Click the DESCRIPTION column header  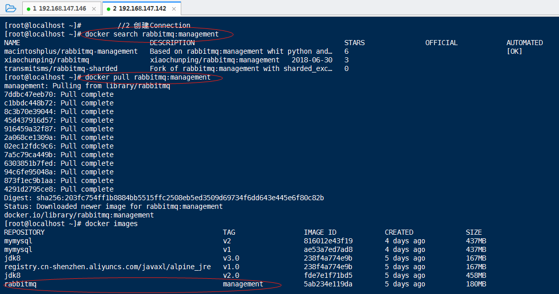point(172,43)
